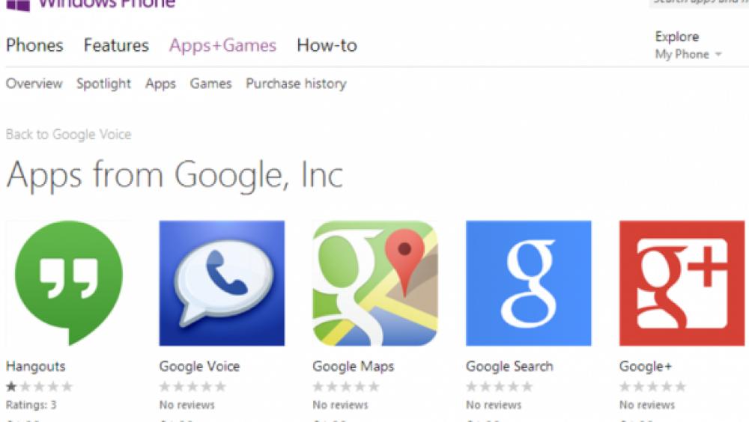Open the Google Maps app icon

pyautogui.click(x=375, y=283)
